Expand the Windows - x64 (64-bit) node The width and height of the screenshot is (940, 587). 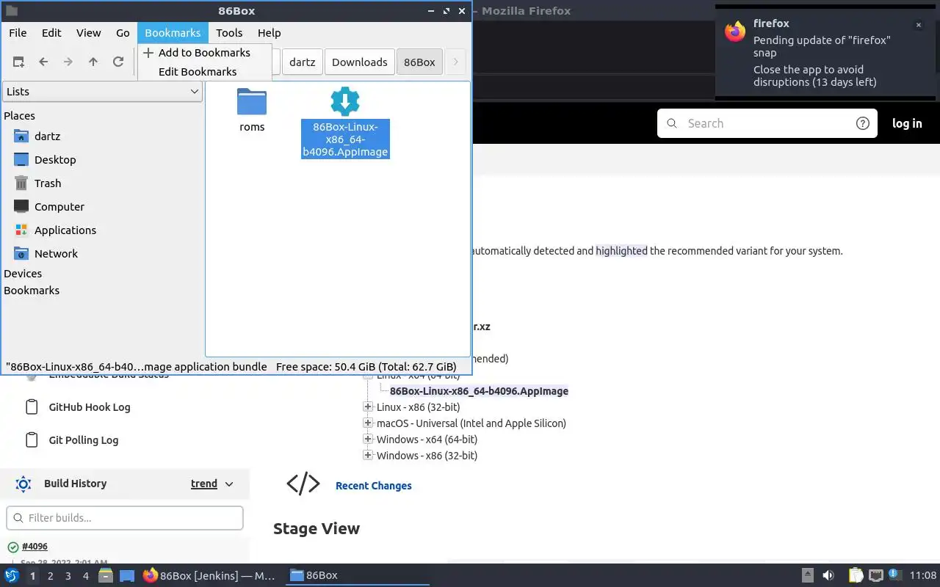pyautogui.click(x=368, y=440)
